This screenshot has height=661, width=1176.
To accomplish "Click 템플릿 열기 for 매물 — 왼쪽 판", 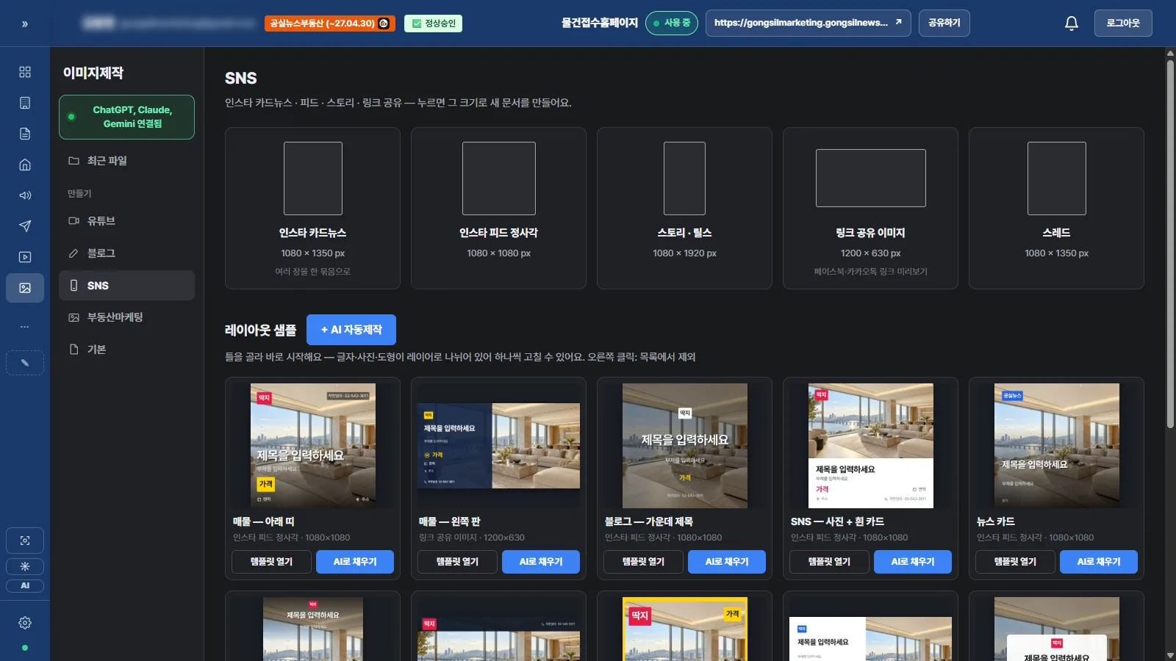I will [x=457, y=562].
